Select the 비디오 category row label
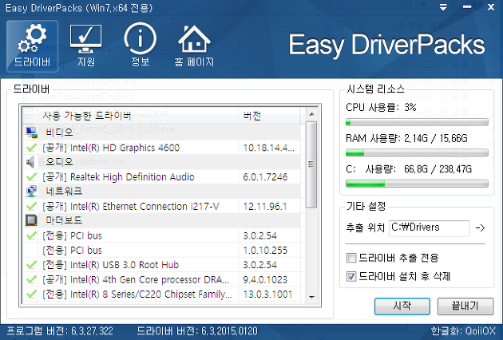 (x=59, y=132)
